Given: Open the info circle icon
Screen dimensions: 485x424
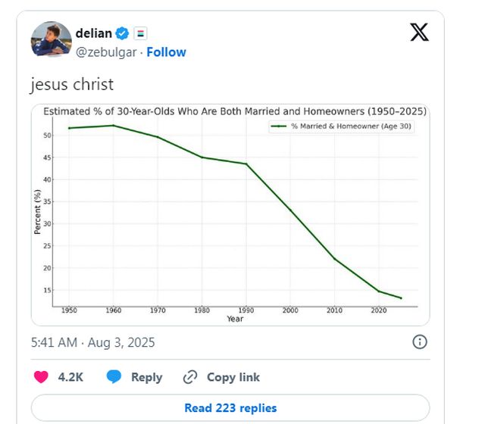Looking at the screenshot, I should click(x=420, y=342).
